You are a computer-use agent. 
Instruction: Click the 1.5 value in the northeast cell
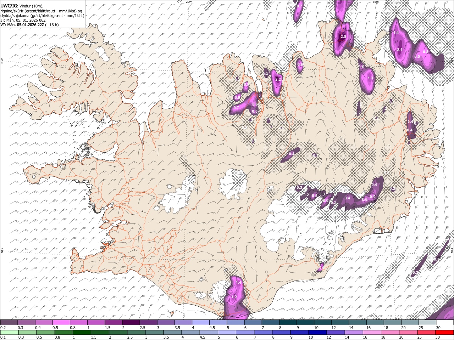coord(396,33)
